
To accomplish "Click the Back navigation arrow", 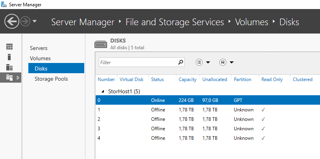I will (12, 21).
